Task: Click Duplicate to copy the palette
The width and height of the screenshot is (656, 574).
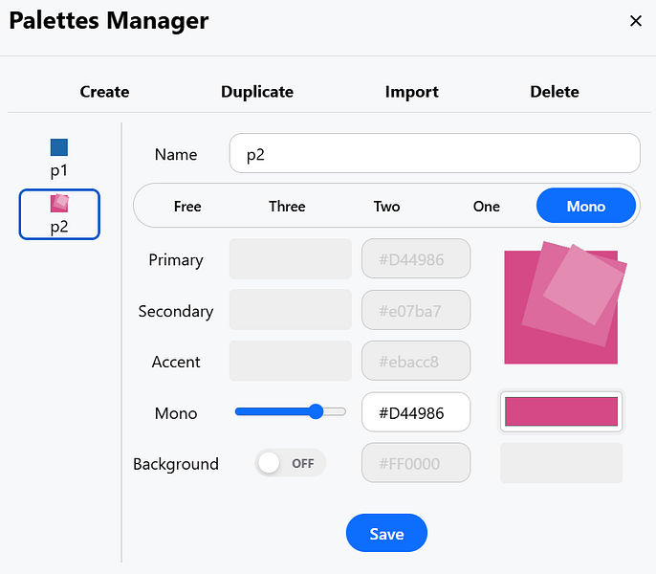Action: [257, 92]
